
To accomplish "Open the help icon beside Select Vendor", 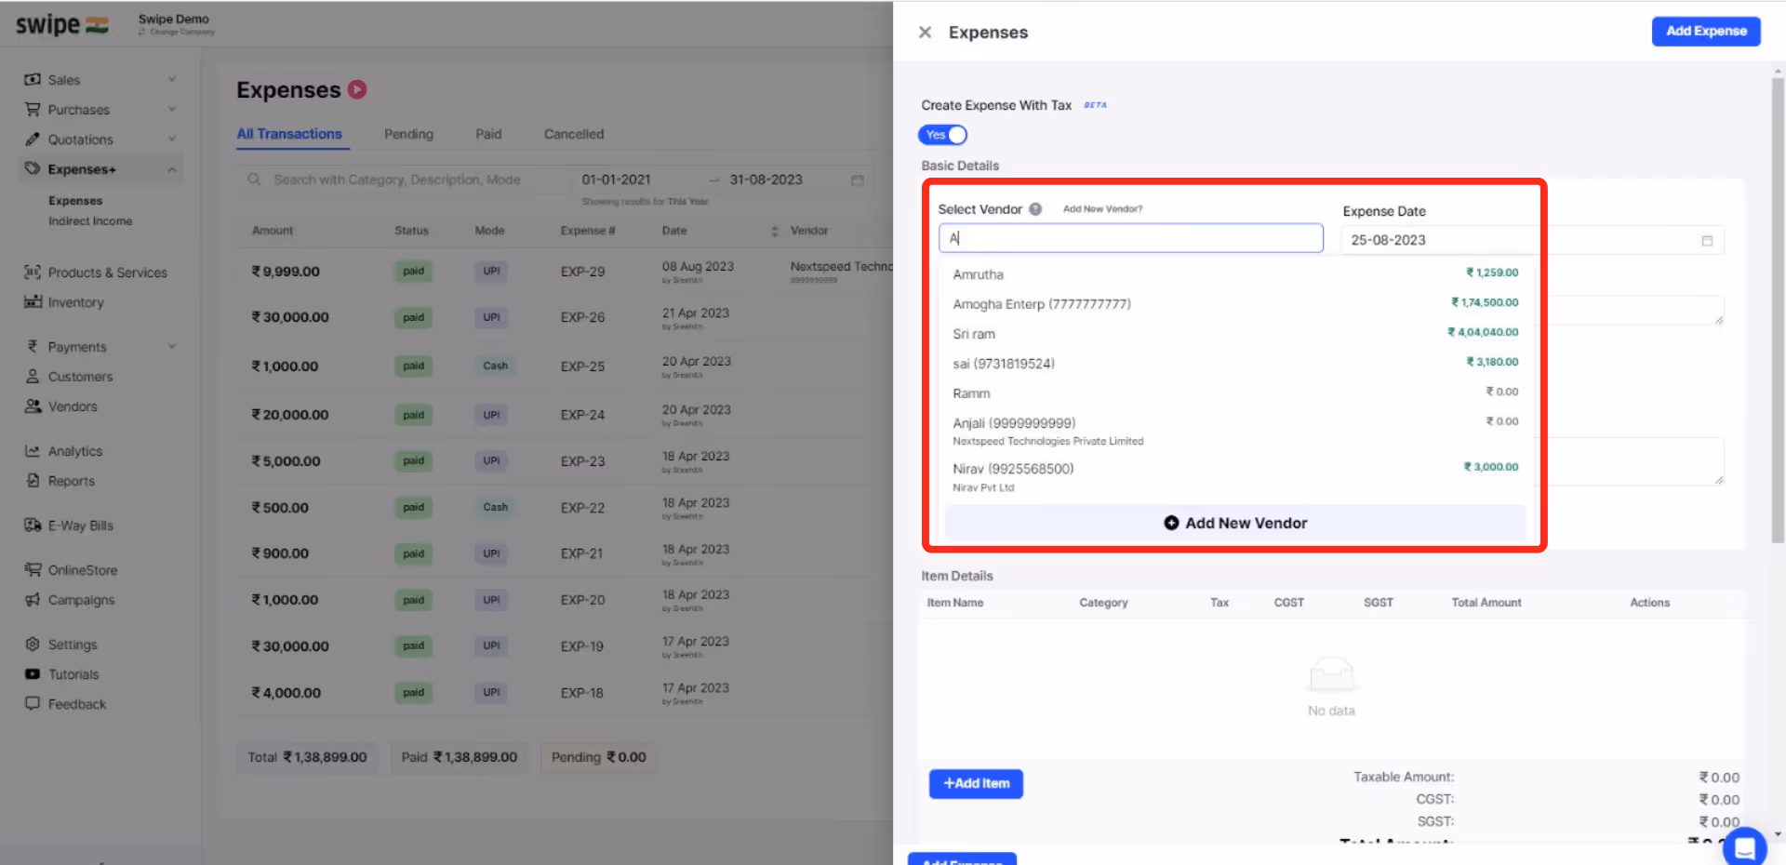I will click(x=1035, y=209).
